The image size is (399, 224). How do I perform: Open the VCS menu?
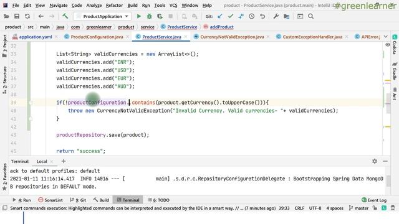pyautogui.click(x=173, y=5)
